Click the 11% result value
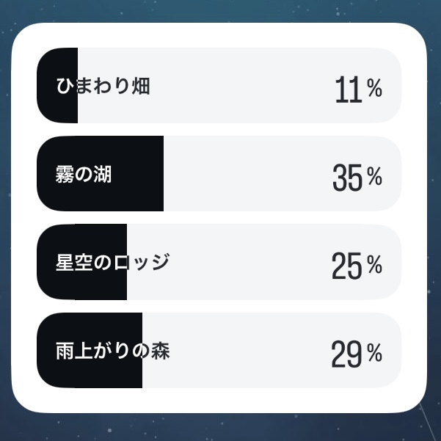This screenshot has height=441, width=441. pyautogui.click(x=357, y=90)
